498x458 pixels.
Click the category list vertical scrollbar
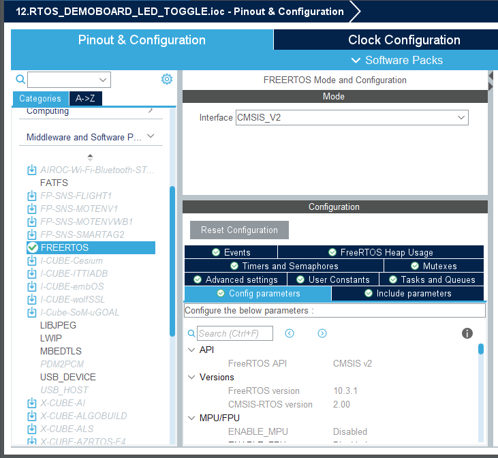point(172,261)
